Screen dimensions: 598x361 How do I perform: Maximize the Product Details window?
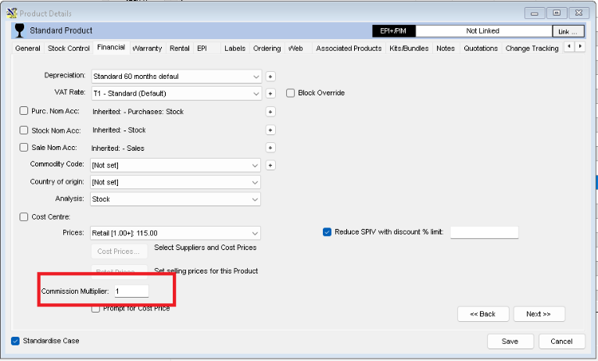pos(557,13)
